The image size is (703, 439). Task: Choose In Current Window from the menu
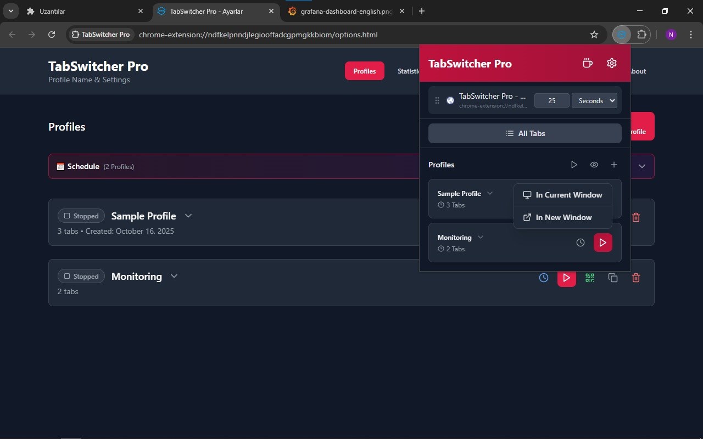point(563,195)
